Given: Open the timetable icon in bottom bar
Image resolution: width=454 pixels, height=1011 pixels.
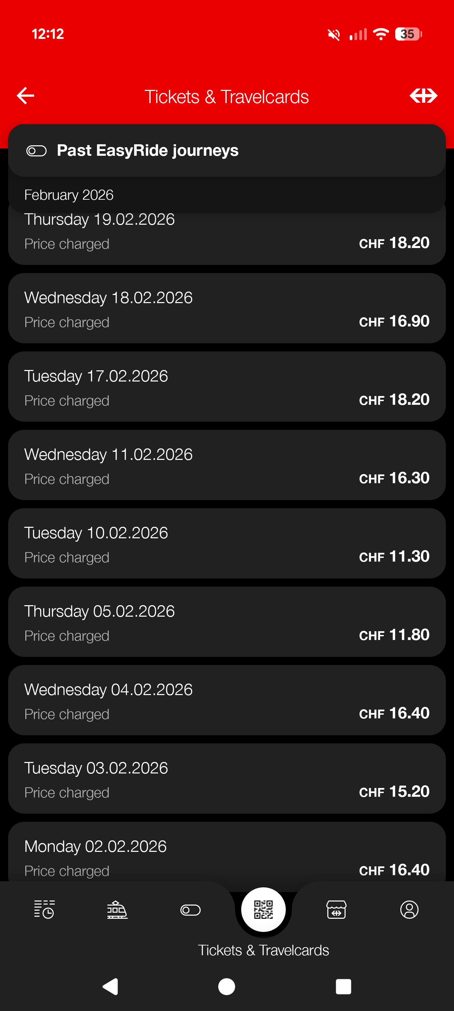Looking at the screenshot, I should tap(44, 909).
